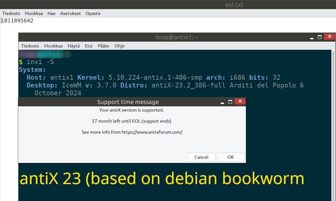Click the Distro 'antiX-23.2_386-full' text
The height and width of the screenshot is (201, 336).
tap(189, 85)
